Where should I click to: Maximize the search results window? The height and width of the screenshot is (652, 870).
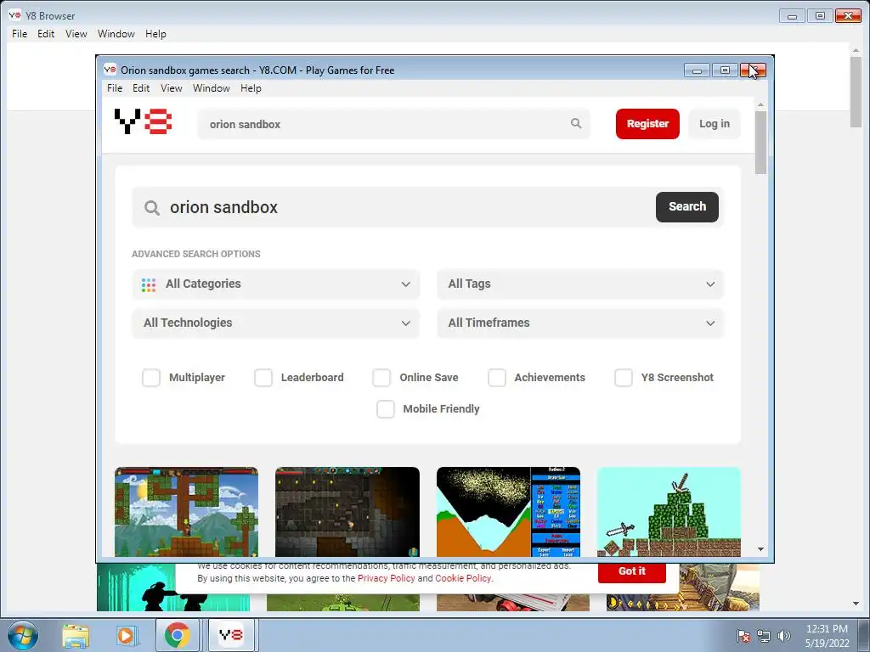tap(725, 70)
